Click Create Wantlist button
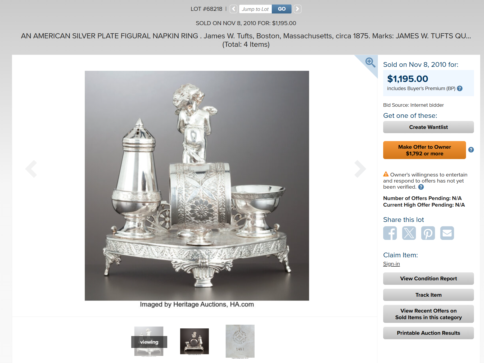Image resolution: width=484 pixels, height=363 pixels. click(428, 127)
